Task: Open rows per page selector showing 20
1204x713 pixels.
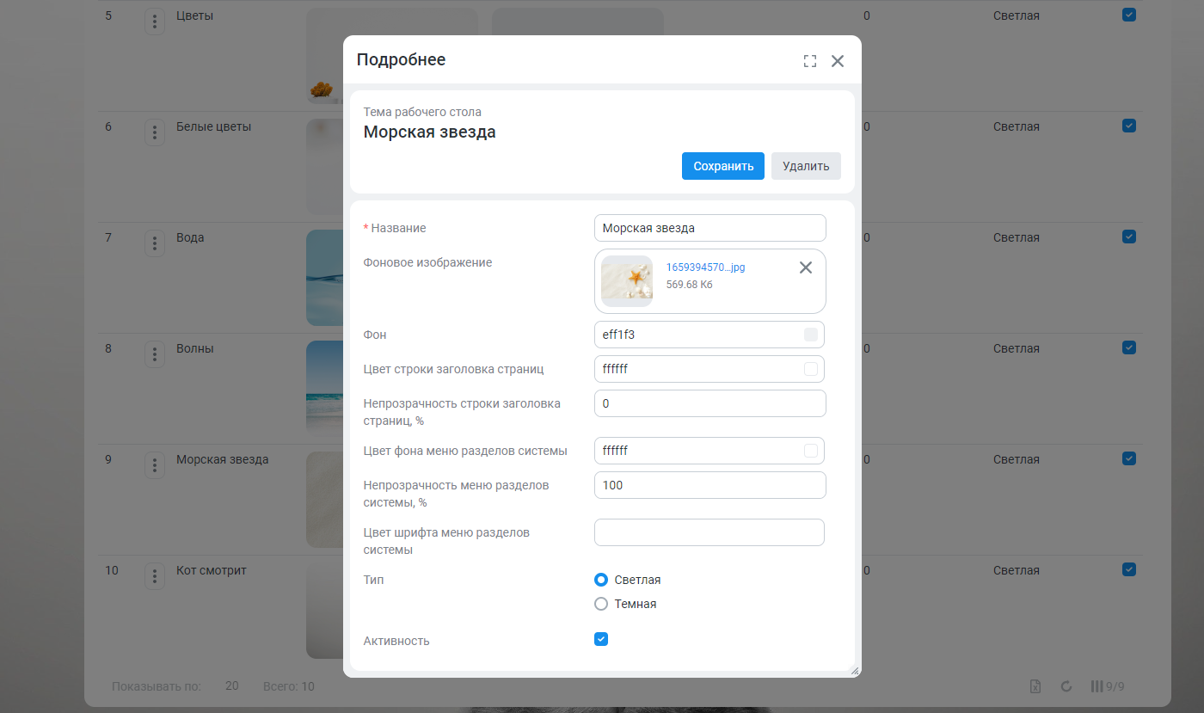Action: click(231, 685)
